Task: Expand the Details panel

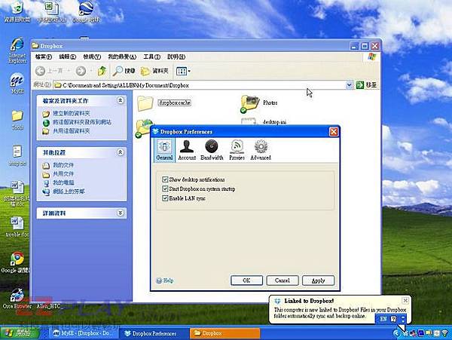Action: [121, 213]
